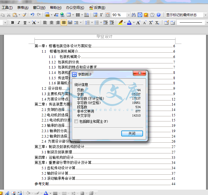Shrink font size with A- icon
This screenshot has height=195, width=208.
click(x=145, y=23)
